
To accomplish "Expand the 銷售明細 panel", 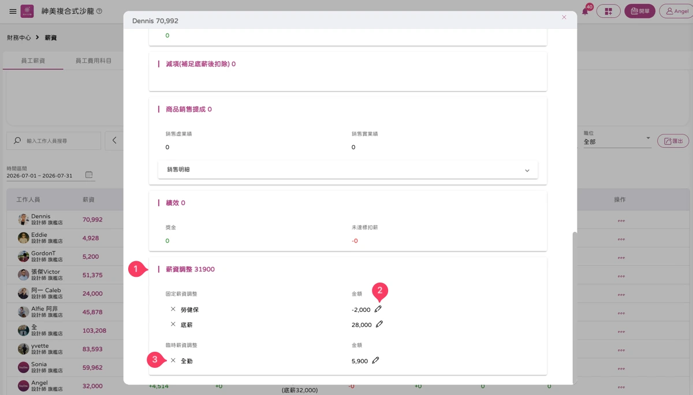I will point(348,170).
